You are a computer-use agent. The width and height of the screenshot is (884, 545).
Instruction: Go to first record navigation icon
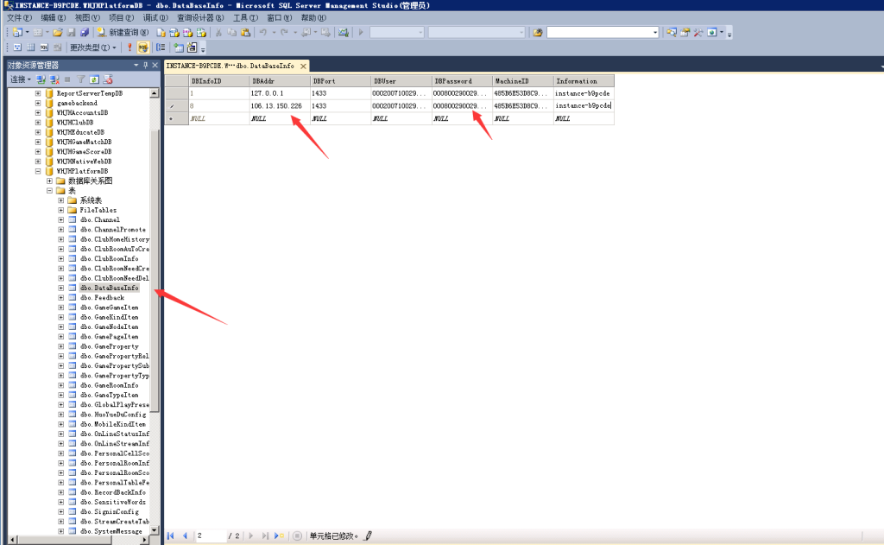pyautogui.click(x=171, y=535)
